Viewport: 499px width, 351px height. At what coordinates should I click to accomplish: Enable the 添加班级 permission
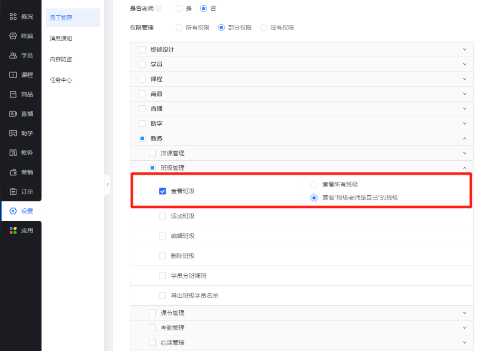coord(163,216)
